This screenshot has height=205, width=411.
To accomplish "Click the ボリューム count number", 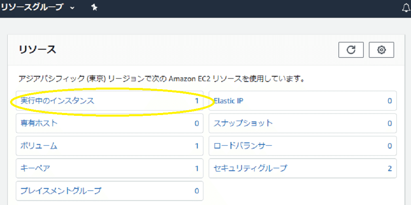I will click(197, 146).
